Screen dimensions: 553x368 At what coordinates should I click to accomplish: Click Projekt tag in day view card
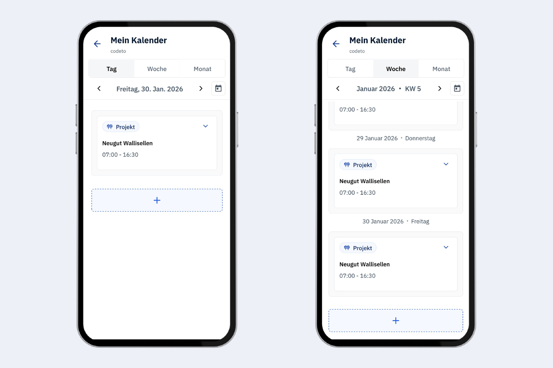pyautogui.click(x=121, y=127)
